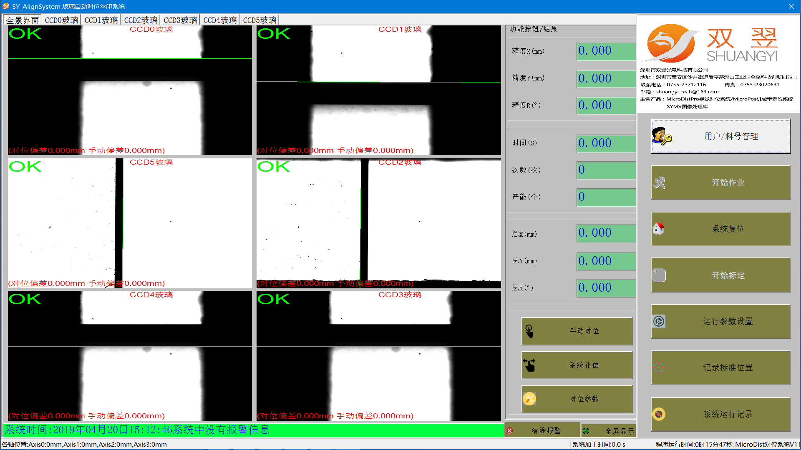Screen dimensions: 801x450
Task: Click the gear icon on 运行参数设置
Action: pyautogui.click(x=659, y=321)
